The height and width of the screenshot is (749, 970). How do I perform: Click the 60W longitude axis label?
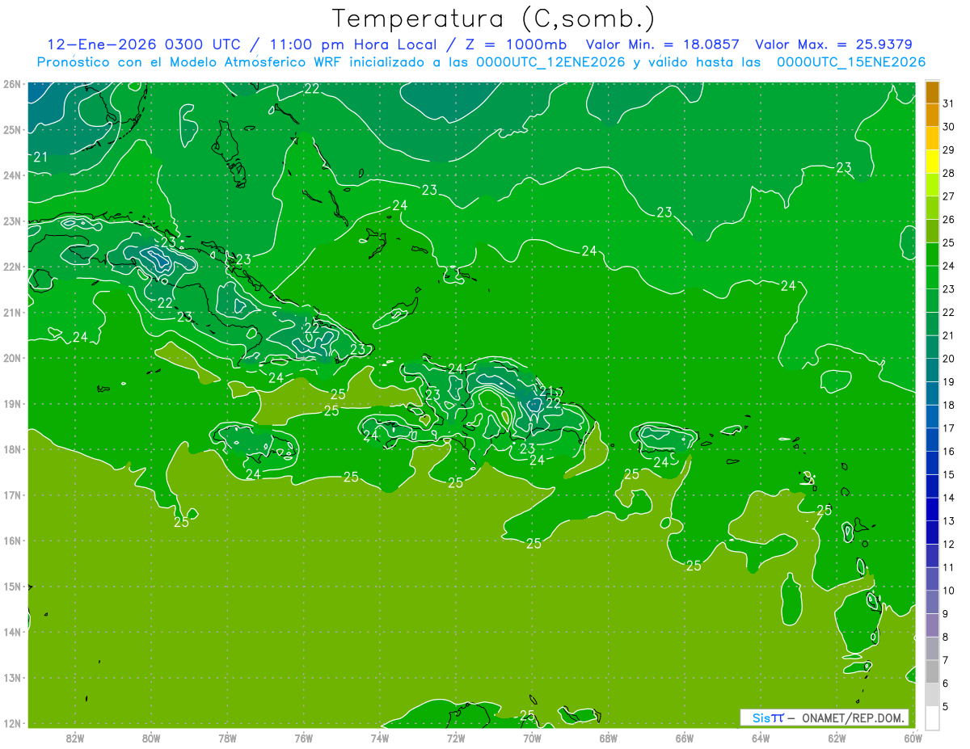(x=913, y=738)
